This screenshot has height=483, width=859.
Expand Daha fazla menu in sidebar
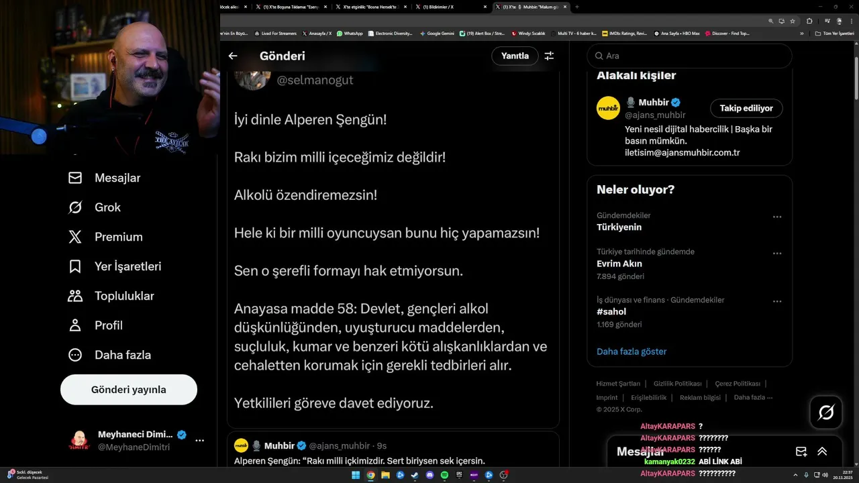point(109,355)
